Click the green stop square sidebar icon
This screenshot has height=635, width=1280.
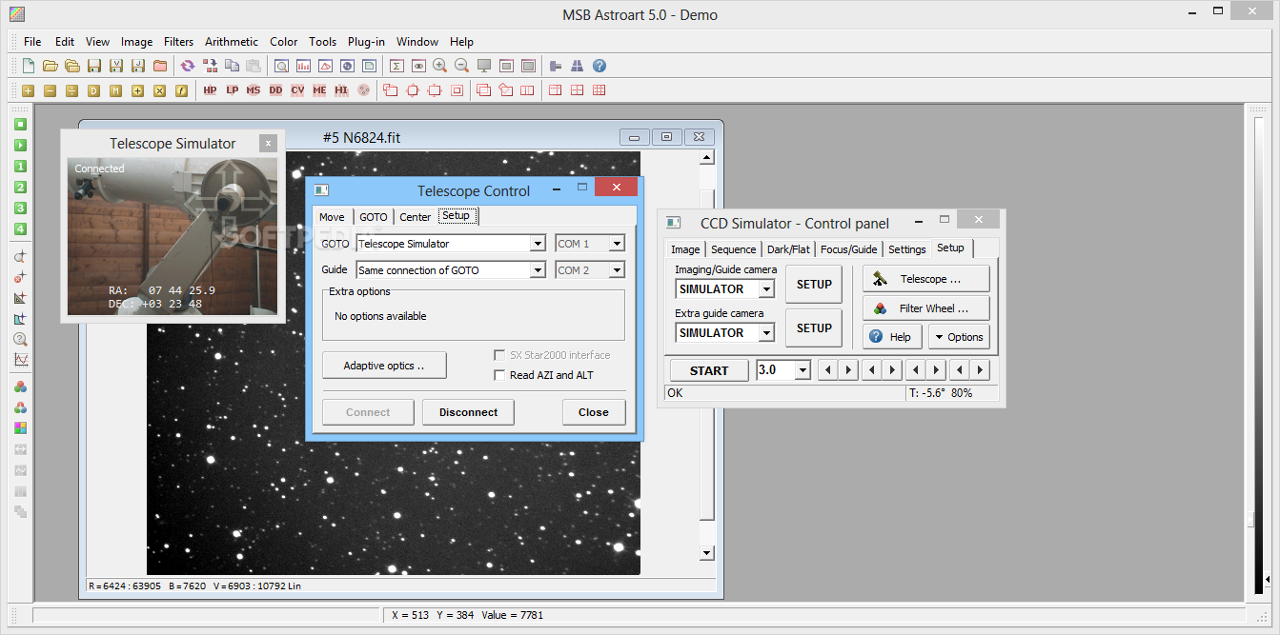20,124
